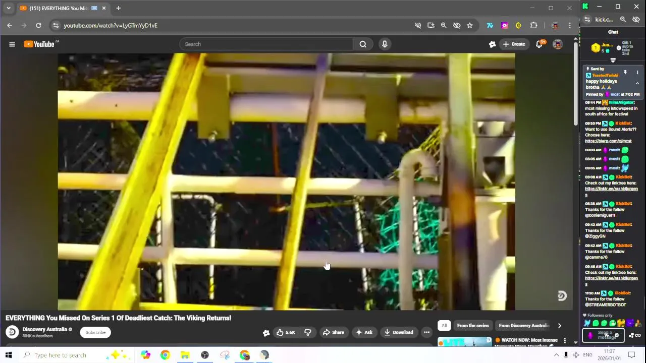Click zoom icon in Kick window address bar

(x=623, y=20)
